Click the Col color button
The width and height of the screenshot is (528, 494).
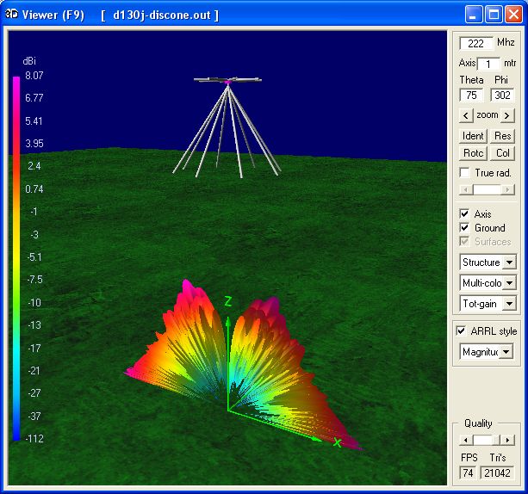(x=503, y=153)
